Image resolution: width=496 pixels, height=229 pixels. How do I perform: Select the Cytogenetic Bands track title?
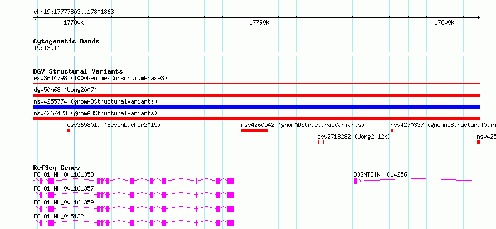pyautogui.click(x=66, y=41)
